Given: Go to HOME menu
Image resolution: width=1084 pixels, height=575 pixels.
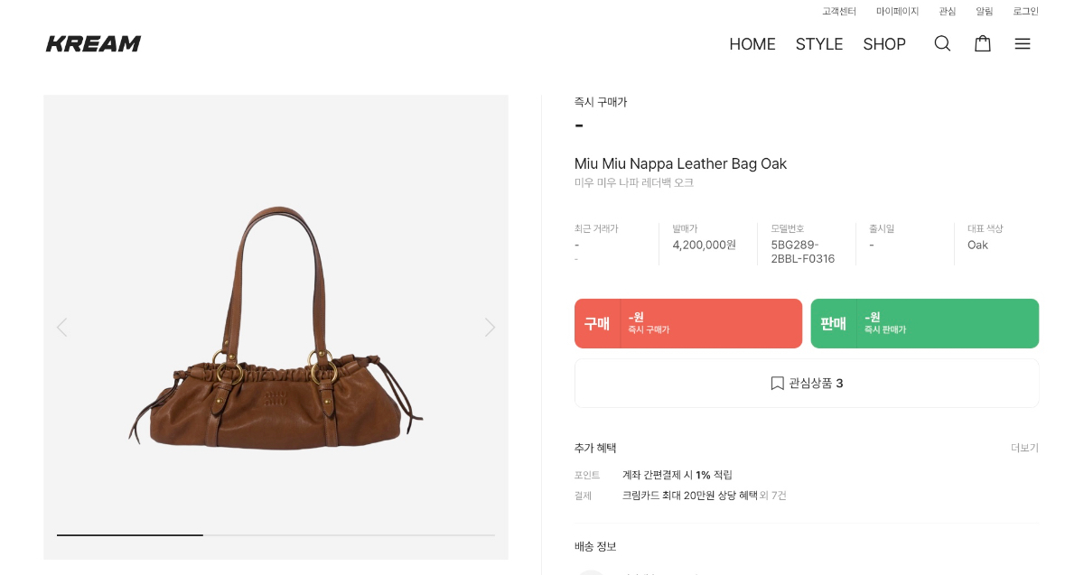Looking at the screenshot, I should (752, 44).
